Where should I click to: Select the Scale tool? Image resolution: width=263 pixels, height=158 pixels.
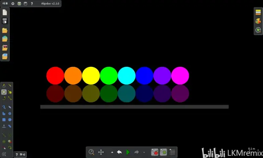point(10,98)
